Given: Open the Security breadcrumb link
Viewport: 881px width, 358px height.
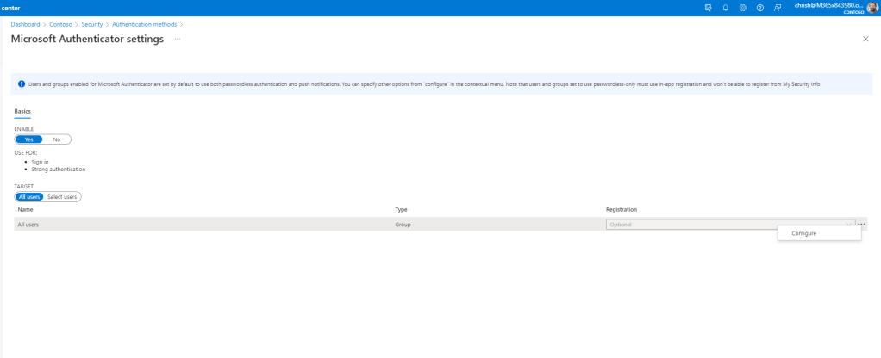Looking at the screenshot, I should pyautogui.click(x=93, y=23).
